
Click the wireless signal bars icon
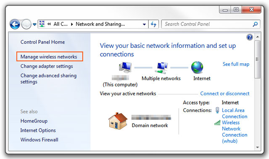217,123
